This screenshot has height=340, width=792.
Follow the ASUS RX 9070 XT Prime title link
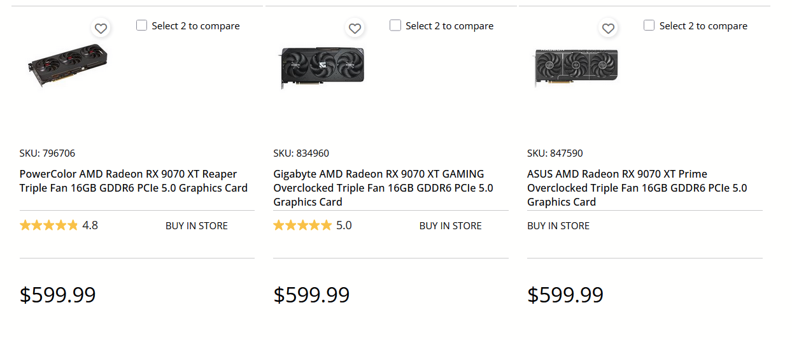point(637,188)
